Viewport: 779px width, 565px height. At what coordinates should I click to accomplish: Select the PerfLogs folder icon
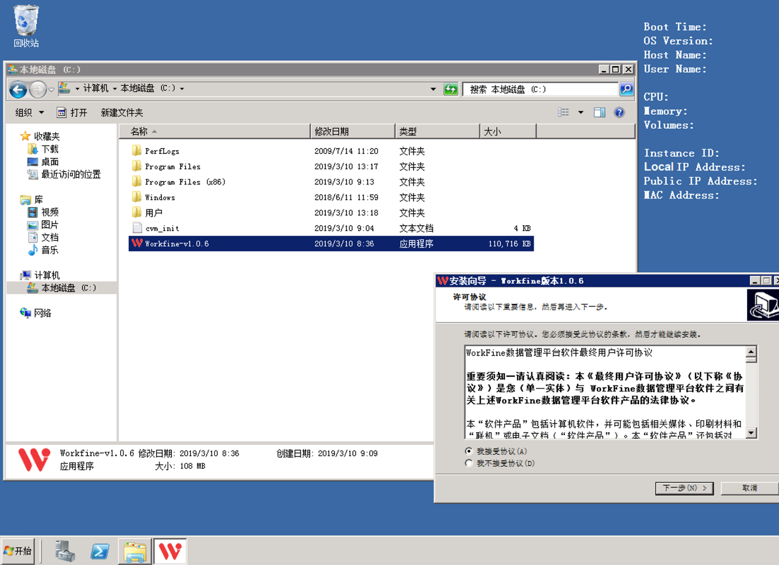[x=137, y=151]
